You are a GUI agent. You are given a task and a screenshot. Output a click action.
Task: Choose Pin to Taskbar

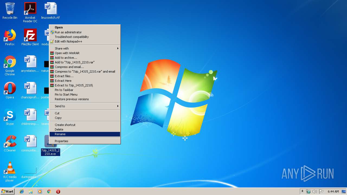[85, 90]
